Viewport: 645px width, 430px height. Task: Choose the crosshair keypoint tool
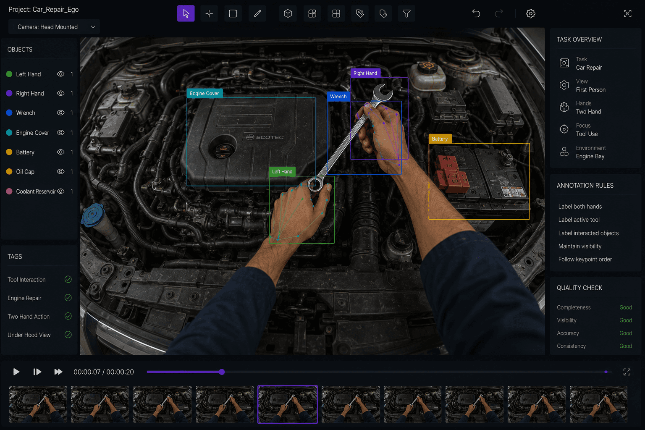pyautogui.click(x=209, y=13)
